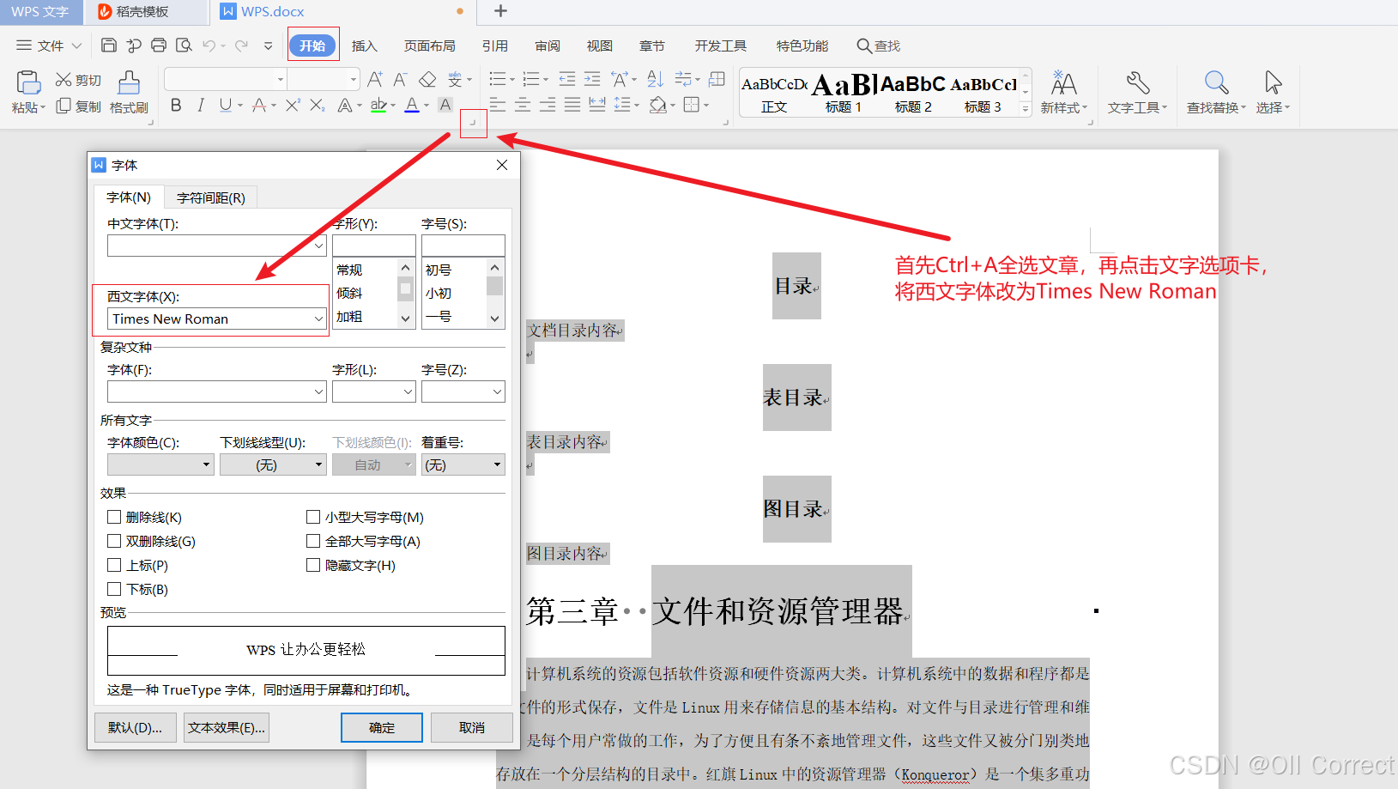Click the center alignment icon

[x=523, y=105]
